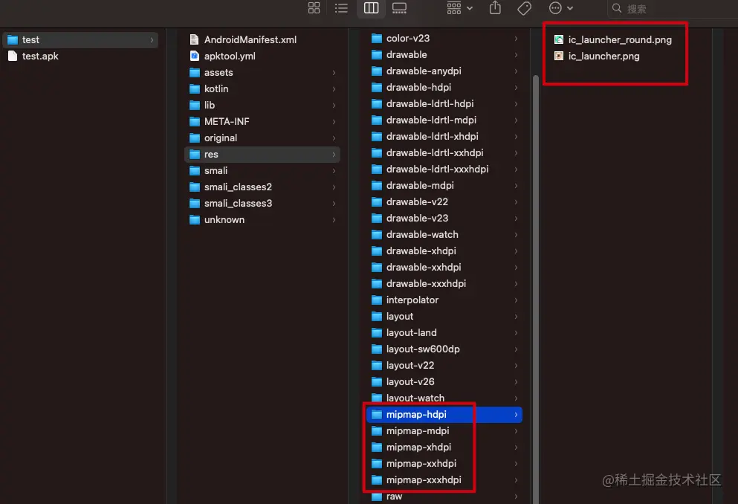The width and height of the screenshot is (738, 504).
Task: Open the smali_classes2 folder
Action: pyautogui.click(x=262, y=187)
